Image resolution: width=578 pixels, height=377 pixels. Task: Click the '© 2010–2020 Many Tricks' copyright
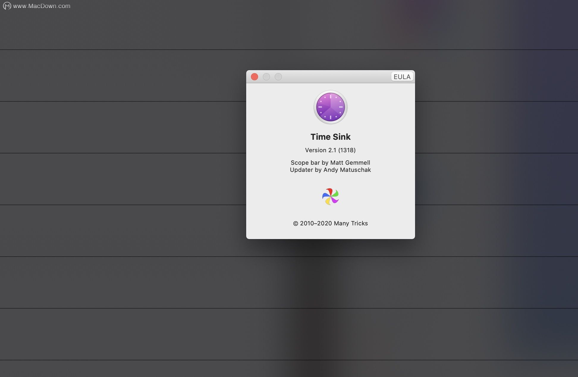pos(330,223)
